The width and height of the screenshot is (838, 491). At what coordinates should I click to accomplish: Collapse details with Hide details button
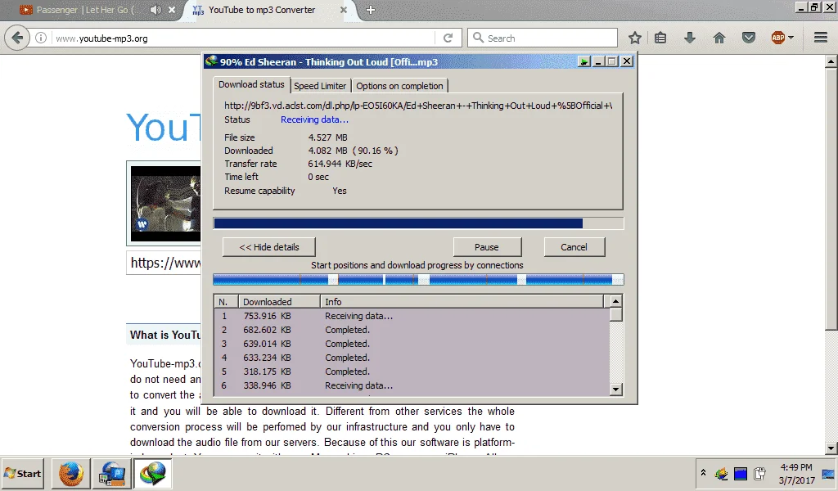pyautogui.click(x=268, y=247)
